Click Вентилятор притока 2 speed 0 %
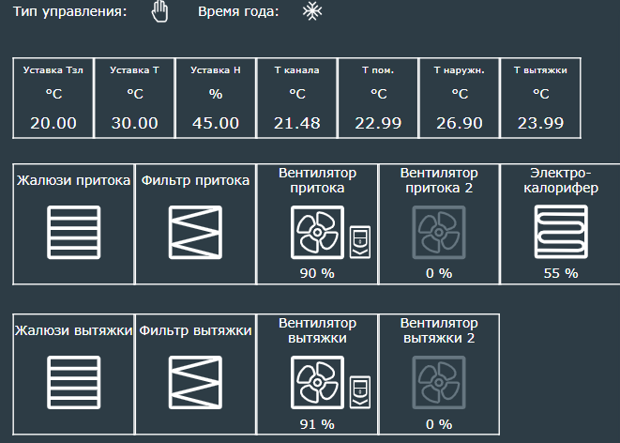This screenshot has height=443, width=620. click(x=439, y=273)
